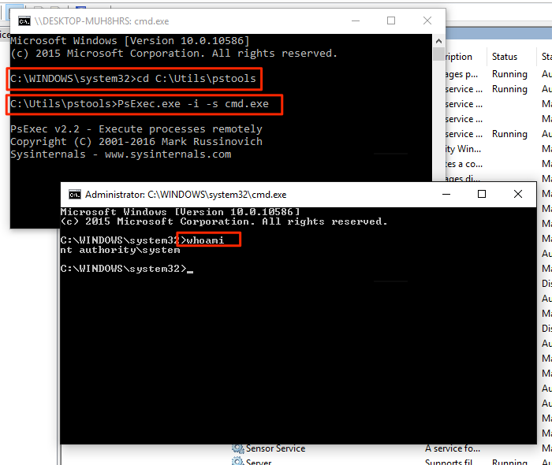Image resolution: width=552 pixels, height=465 pixels.
Task: Click the Sensor Service gear icon
Action: 237,448
